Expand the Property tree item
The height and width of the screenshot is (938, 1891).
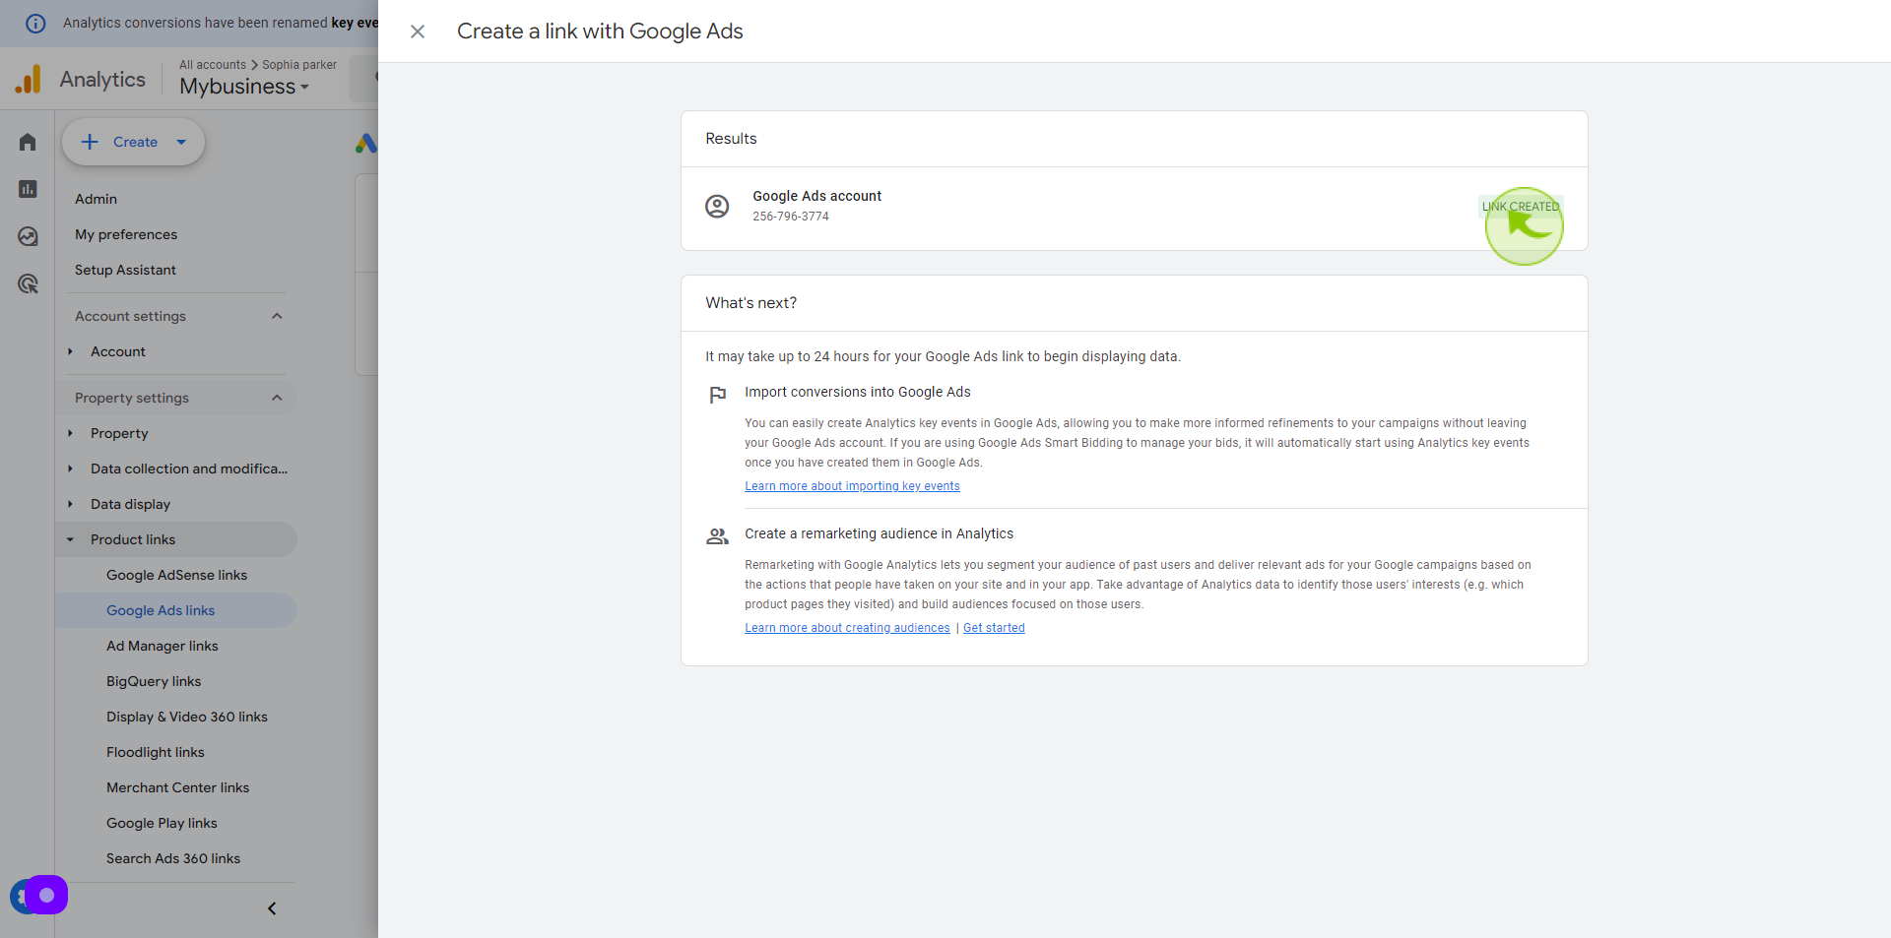pyautogui.click(x=71, y=433)
